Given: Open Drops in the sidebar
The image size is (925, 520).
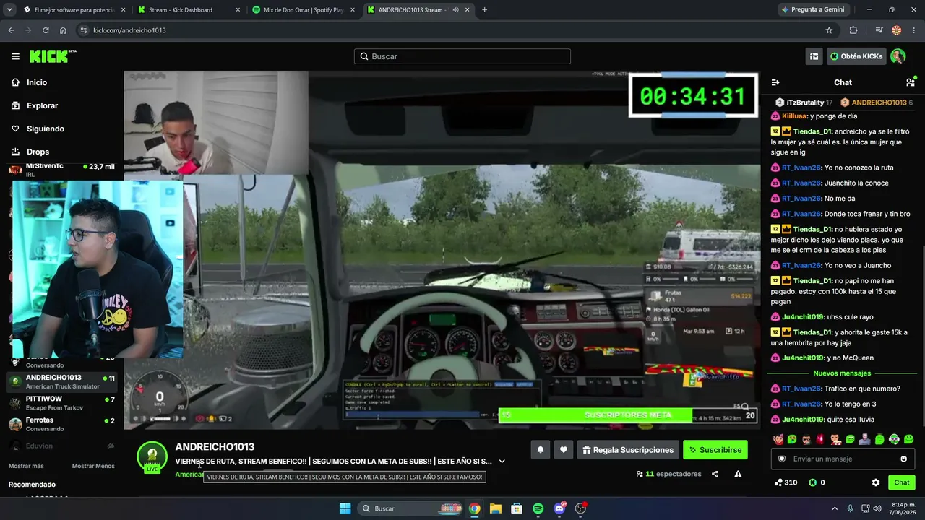Looking at the screenshot, I should [38, 152].
